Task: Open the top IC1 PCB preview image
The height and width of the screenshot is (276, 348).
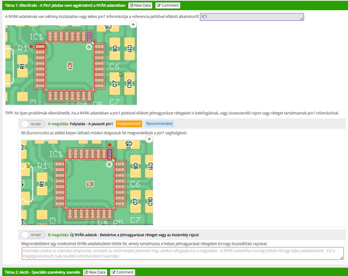Action: 71,65
